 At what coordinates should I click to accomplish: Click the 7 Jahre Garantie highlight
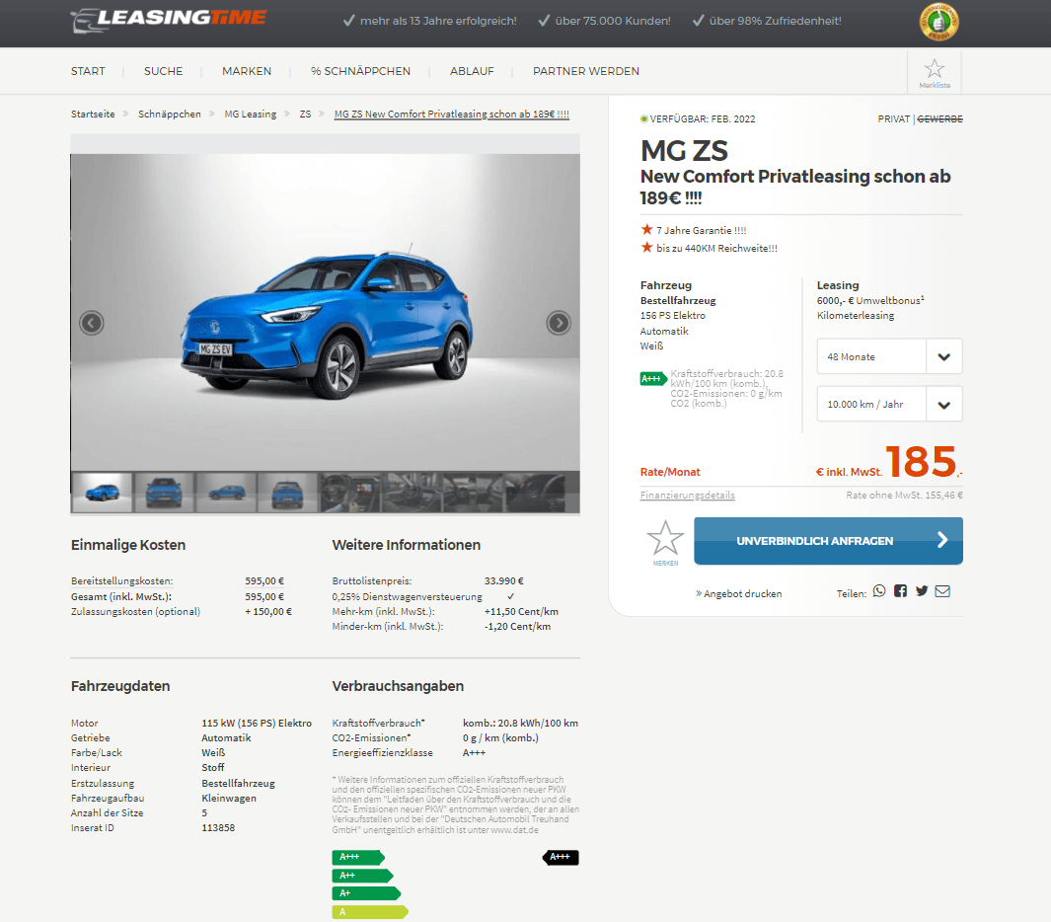(x=701, y=230)
